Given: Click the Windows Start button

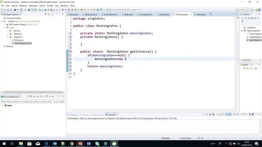Looking at the screenshot, I should [4, 143].
